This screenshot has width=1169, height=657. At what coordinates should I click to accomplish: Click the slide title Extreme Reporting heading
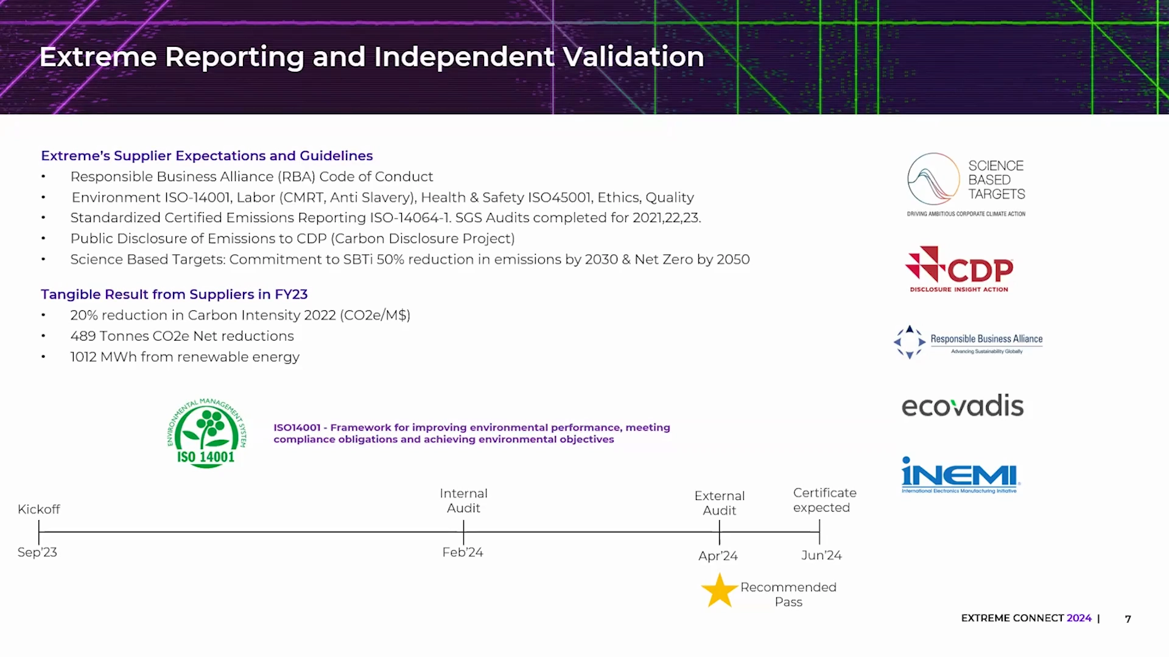pos(371,57)
